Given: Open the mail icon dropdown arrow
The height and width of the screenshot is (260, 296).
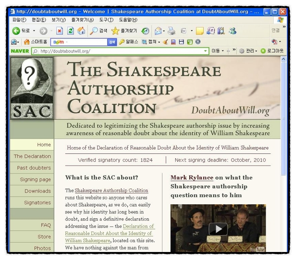Looking at the screenshot, I should click(x=164, y=31).
